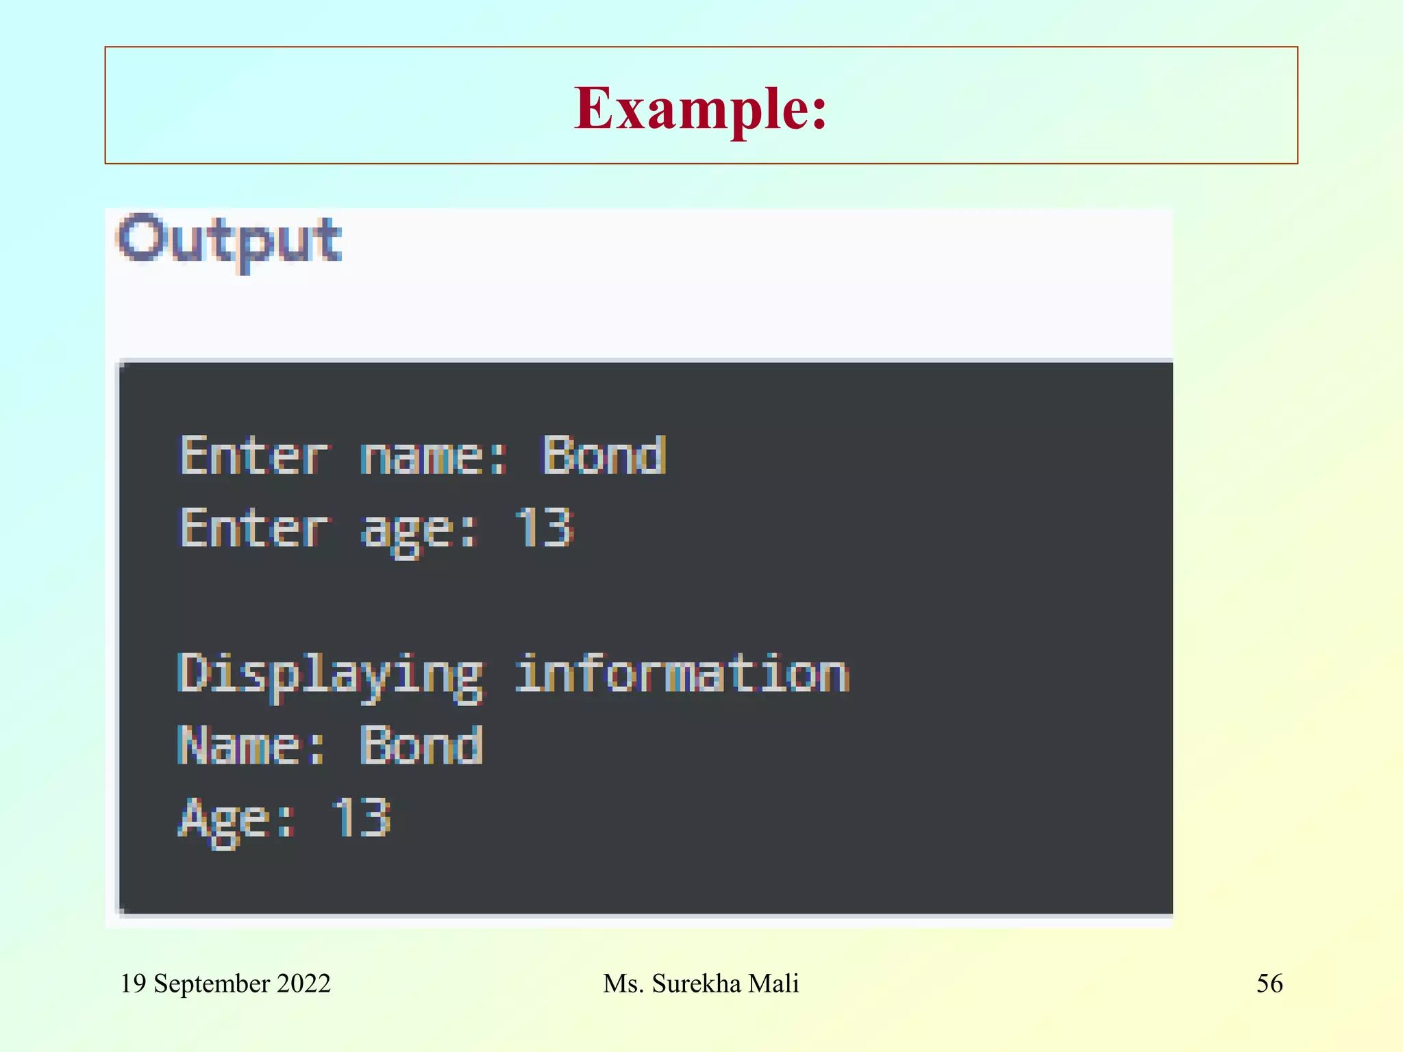Screen dimensions: 1403x1052
Task: Click the number 13 after Enter age
Action: click(544, 529)
